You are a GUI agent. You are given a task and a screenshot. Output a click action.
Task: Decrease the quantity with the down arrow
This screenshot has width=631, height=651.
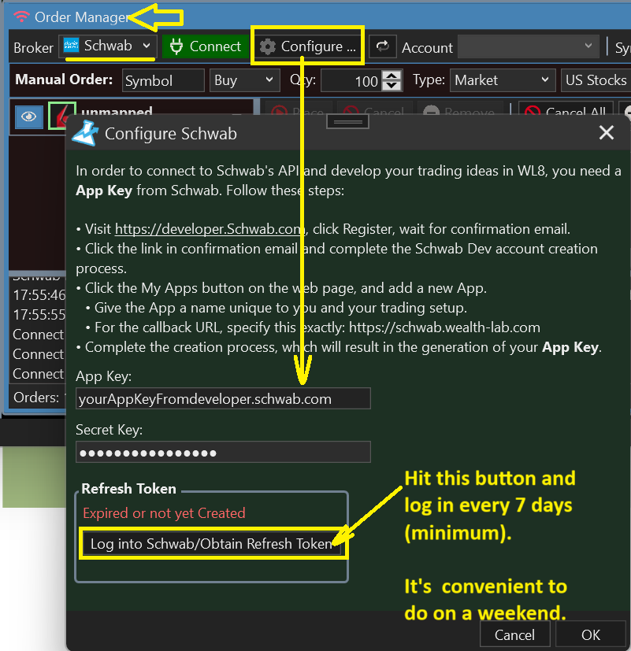coord(392,85)
